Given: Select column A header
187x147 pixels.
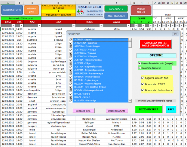Looking at the screenshot, I should tap(8, 3).
